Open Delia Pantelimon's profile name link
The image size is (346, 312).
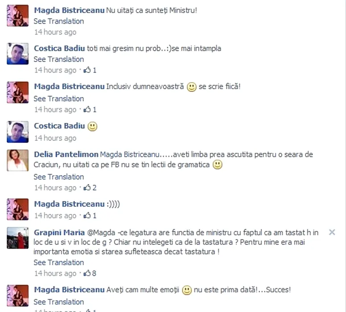click(66, 154)
